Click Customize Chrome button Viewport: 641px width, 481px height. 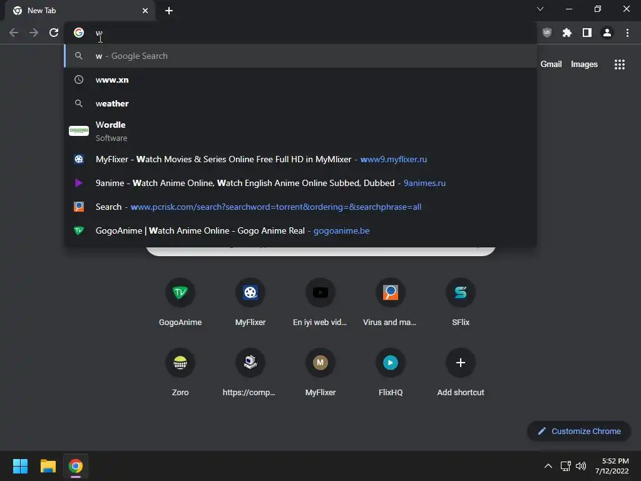click(x=579, y=431)
